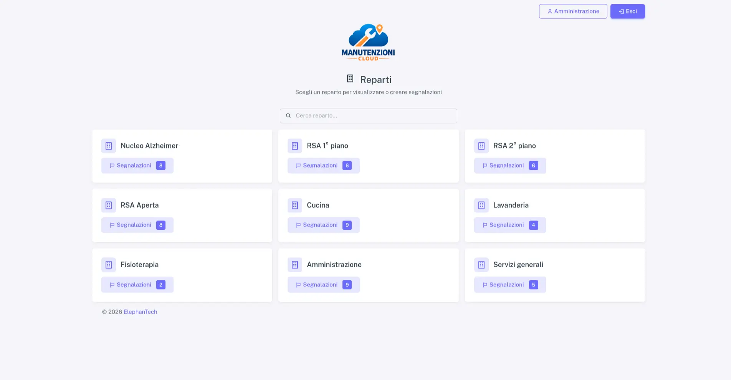Image resolution: width=731 pixels, height=380 pixels.
Task: Click the building icon beside Fisioterapia
Action: [109, 265]
